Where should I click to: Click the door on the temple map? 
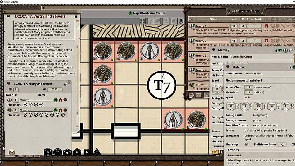(126, 131)
